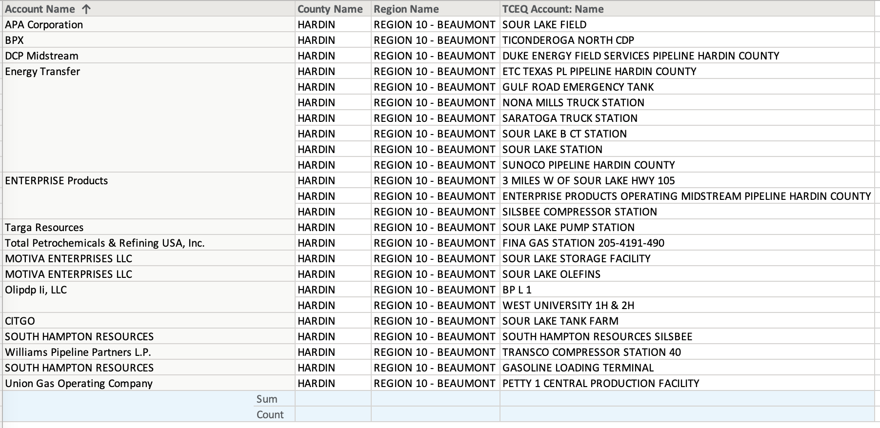Select the Union Gas Operating Company row
The image size is (880, 428).
tap(79, 384)
